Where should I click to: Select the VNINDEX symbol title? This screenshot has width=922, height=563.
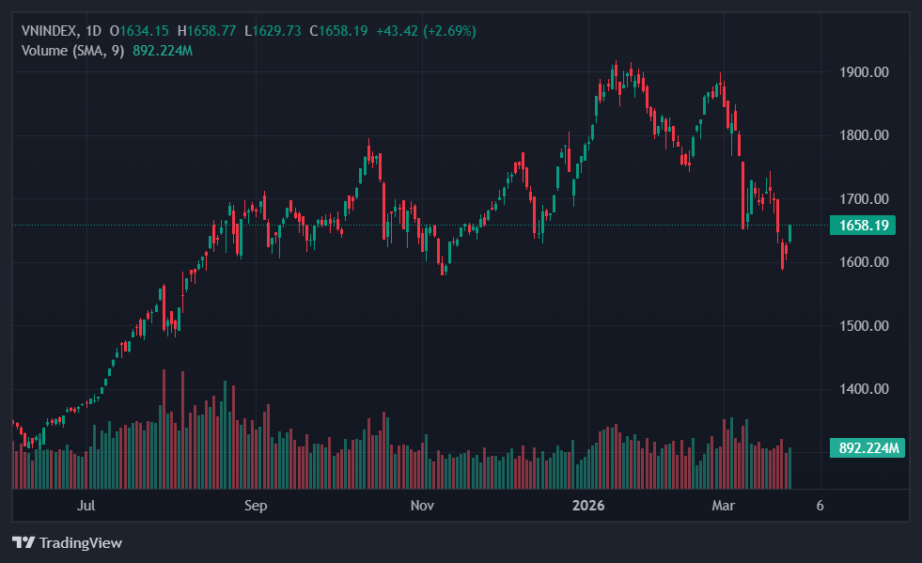[x=50, y=31]
